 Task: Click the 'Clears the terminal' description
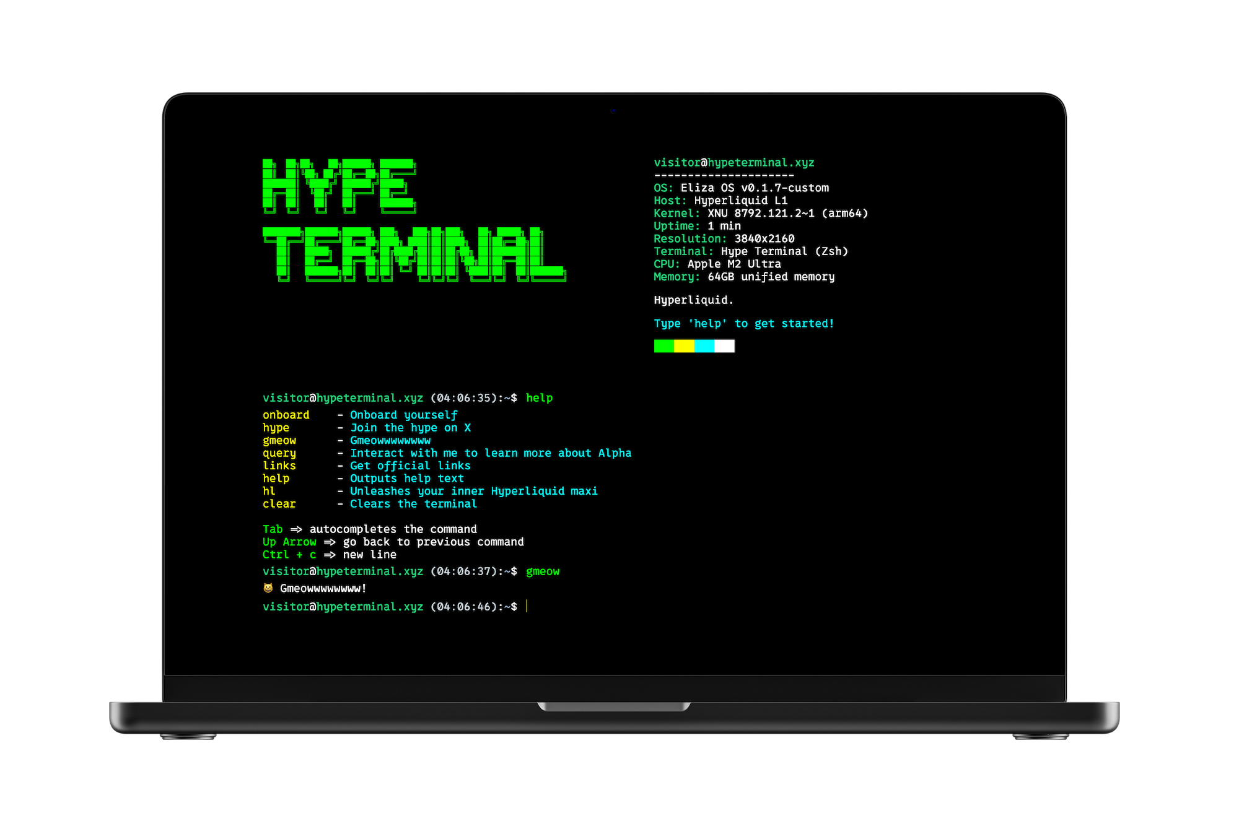413,504
